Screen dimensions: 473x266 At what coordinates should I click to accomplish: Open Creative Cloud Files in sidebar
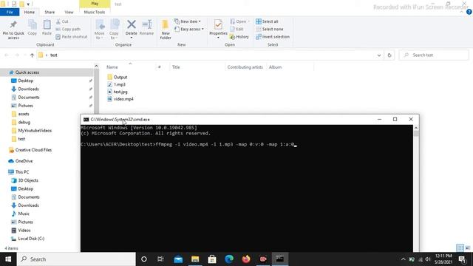pyautogui.click(x=33, y=150)
